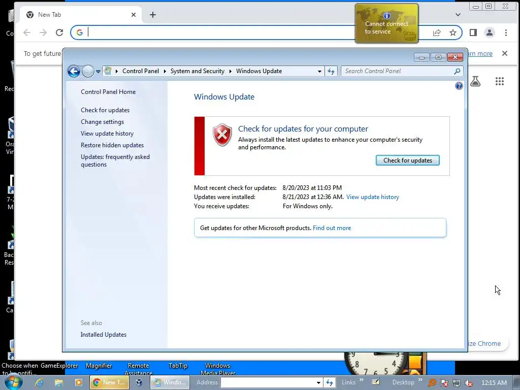Open VirtualBox cube taskbar icon
The height and width of the screenshot is (390, 520).
pos(139,382)
